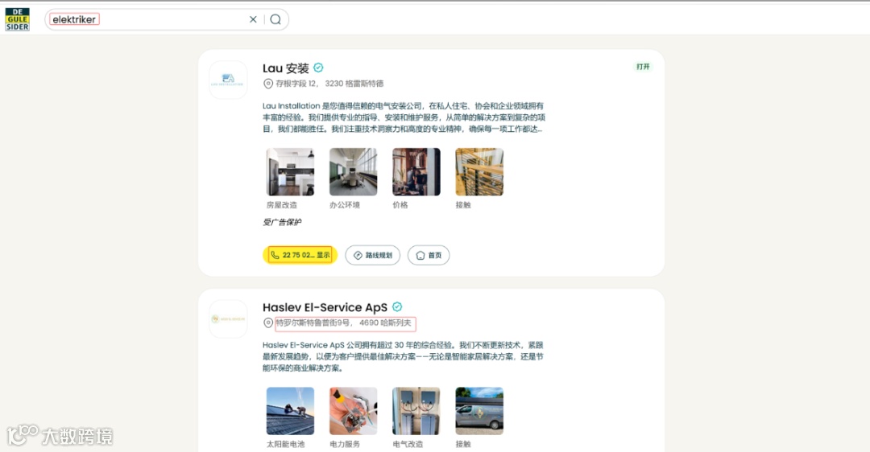Click the 打开 status label

click(x=643, y=67)
